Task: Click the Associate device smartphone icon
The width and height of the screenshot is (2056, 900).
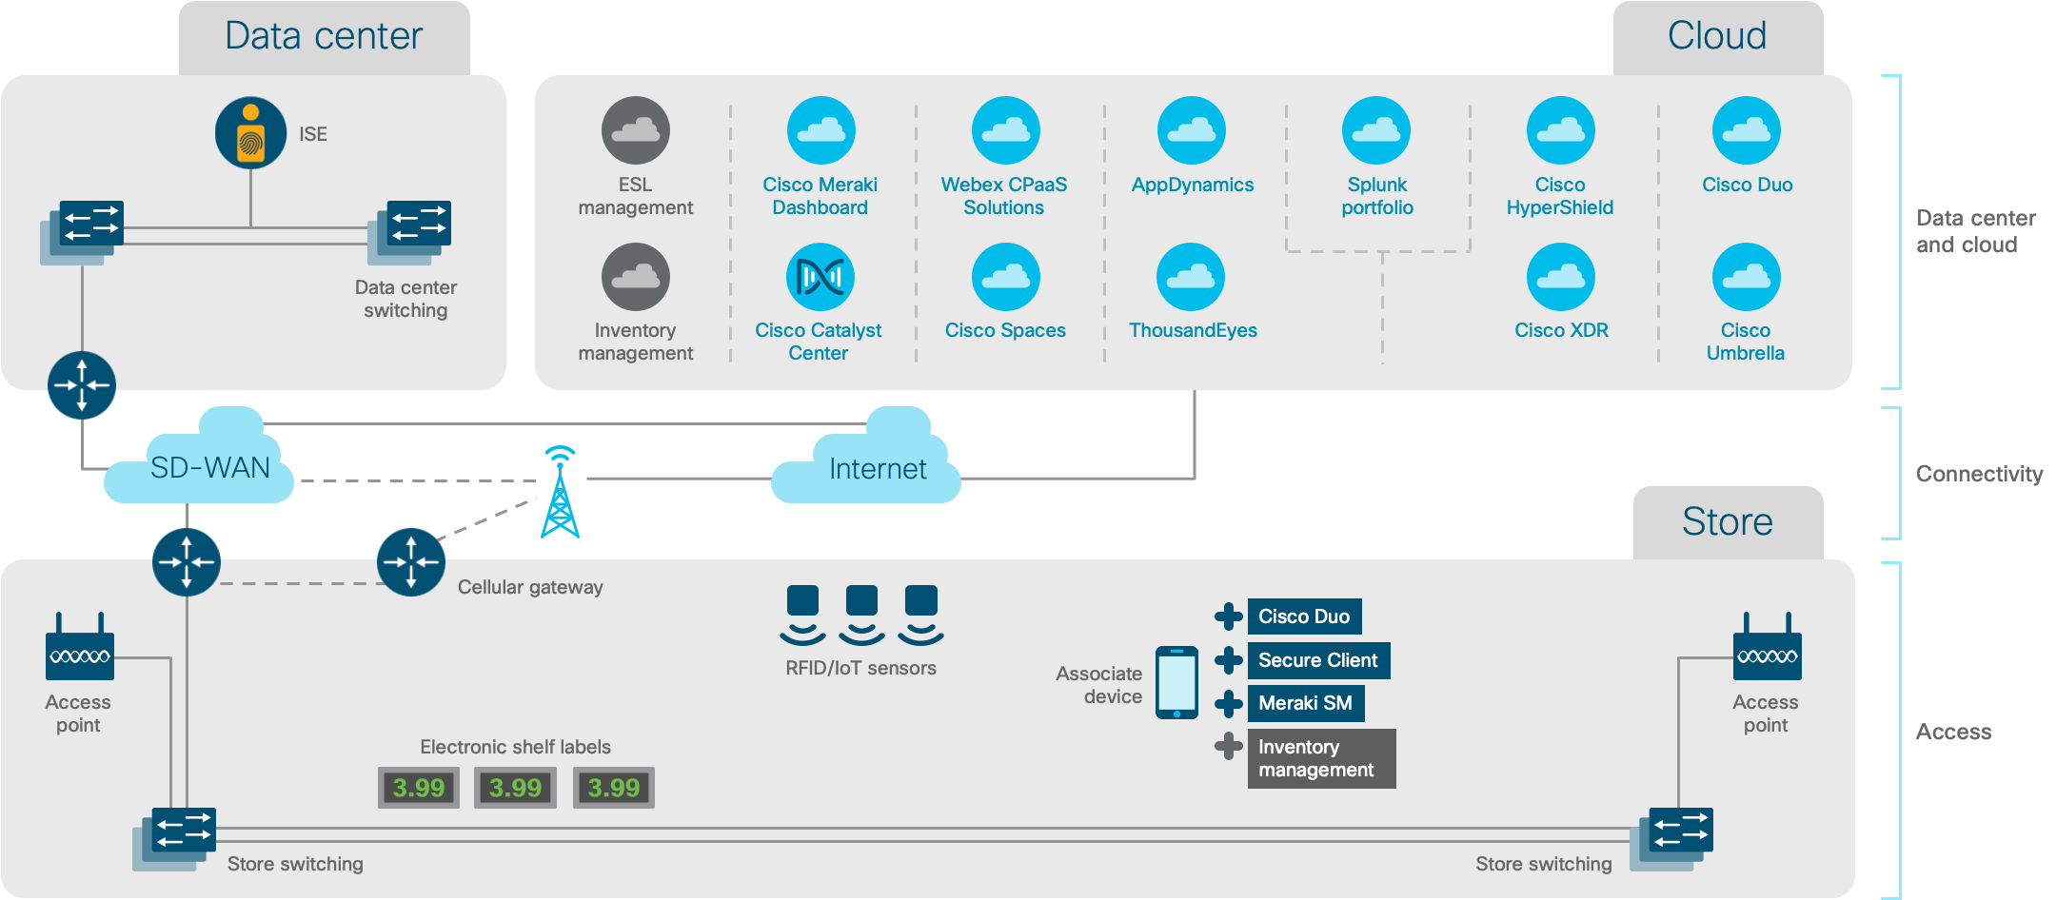Action: tap(1177, 683)
